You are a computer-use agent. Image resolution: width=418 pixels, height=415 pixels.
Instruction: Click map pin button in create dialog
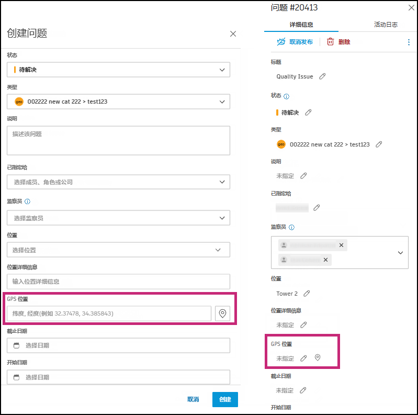(222, 313)
